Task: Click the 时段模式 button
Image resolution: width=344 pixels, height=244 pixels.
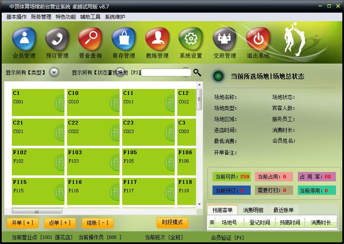Action: click(x=172, y=222)
